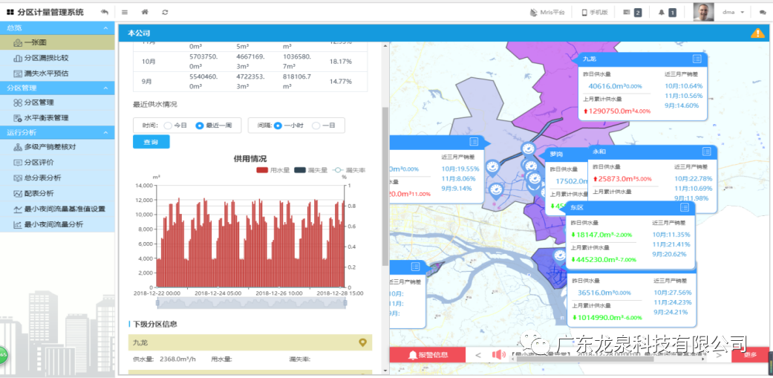The height and width of the screenshot is (378, 773).
Task: Click the location pin beside 九龙 row
Action: coord(362,342)
